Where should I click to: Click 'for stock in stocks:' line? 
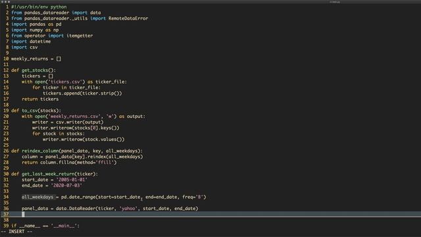pos(59,134)
